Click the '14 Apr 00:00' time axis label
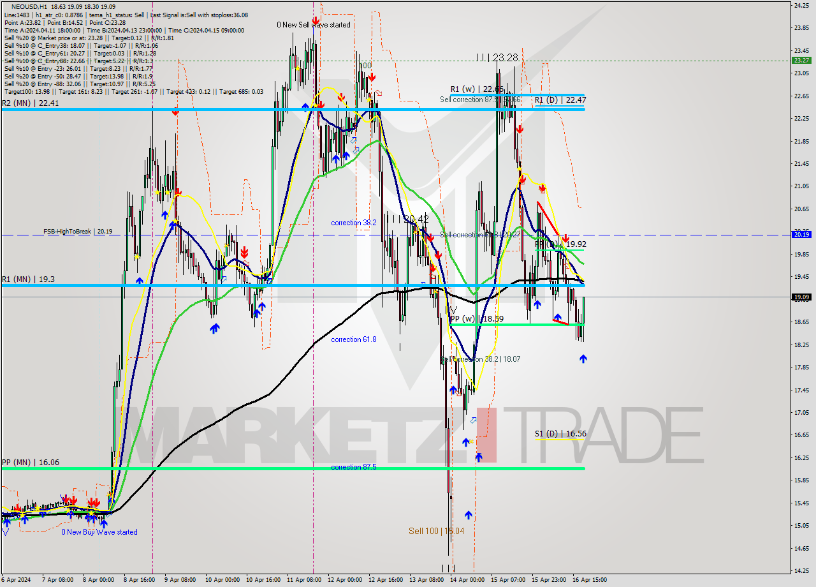The width and height of the screenshot is (816, 587). [x=467, y=580]
